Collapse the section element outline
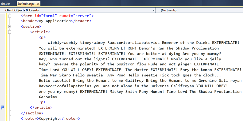Image resolution: width=243 pixels, height=121 pixels. point(10,26)
